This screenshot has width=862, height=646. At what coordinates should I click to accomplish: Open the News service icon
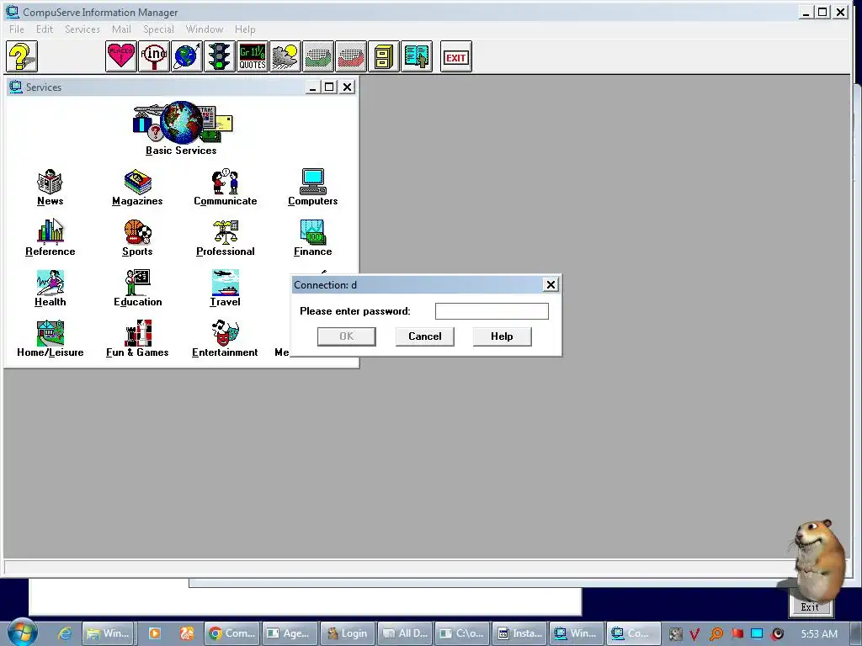[x=50, y=188]
